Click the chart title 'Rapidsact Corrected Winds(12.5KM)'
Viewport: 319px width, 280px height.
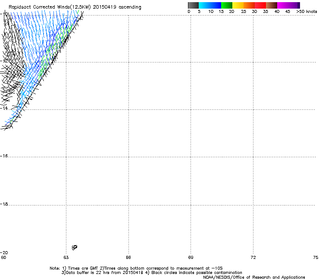(x=50, y=7)
